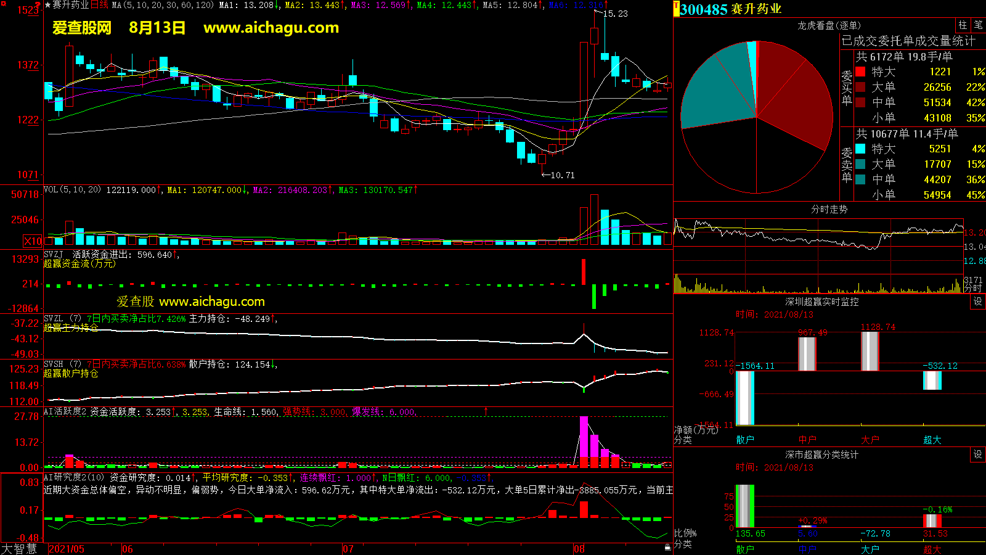Open 设 settings for 深市超赢分类统计 panel
This screenshot has height=555, width=986.
coord(978,454)
